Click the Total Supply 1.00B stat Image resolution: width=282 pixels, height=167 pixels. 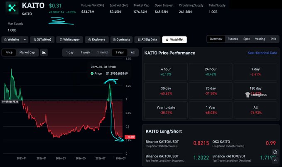pos(217,9)
